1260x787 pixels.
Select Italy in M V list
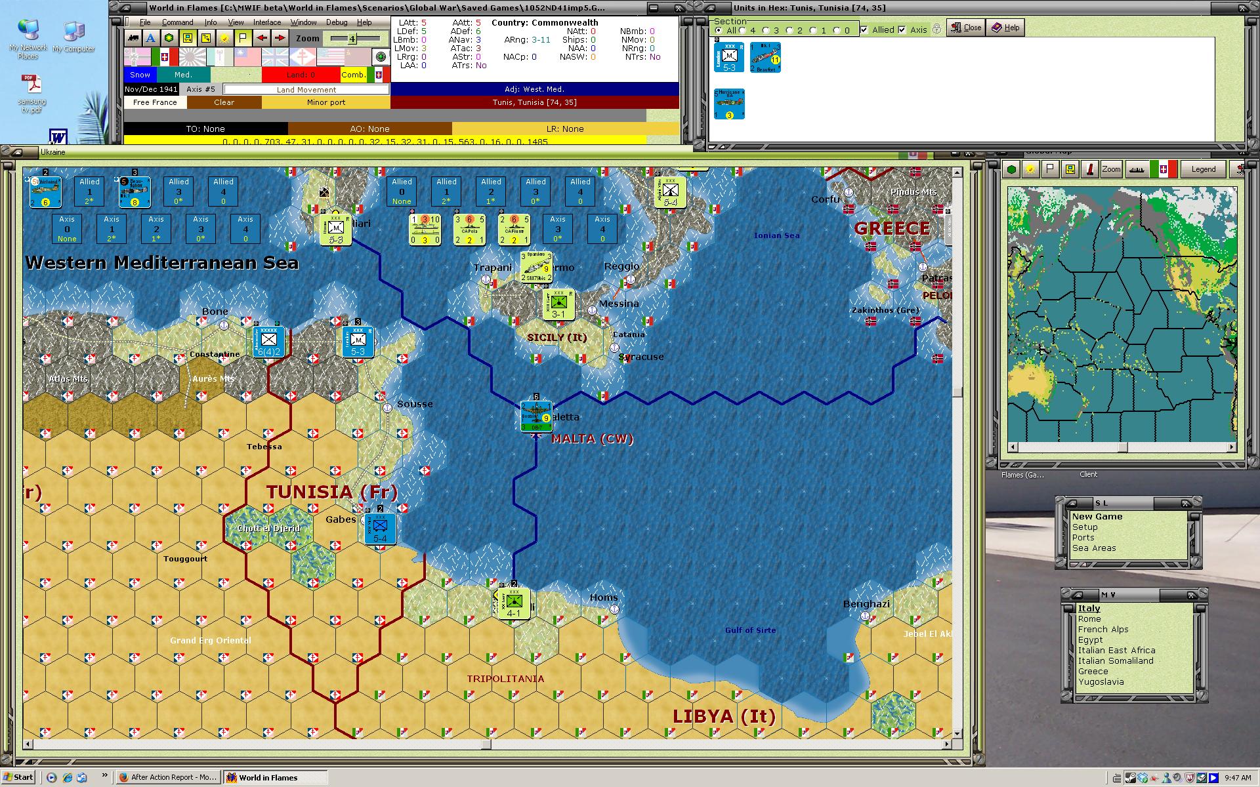[1089, 609]
